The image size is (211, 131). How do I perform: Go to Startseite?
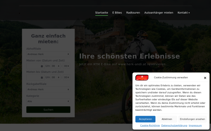pos(102,13)
